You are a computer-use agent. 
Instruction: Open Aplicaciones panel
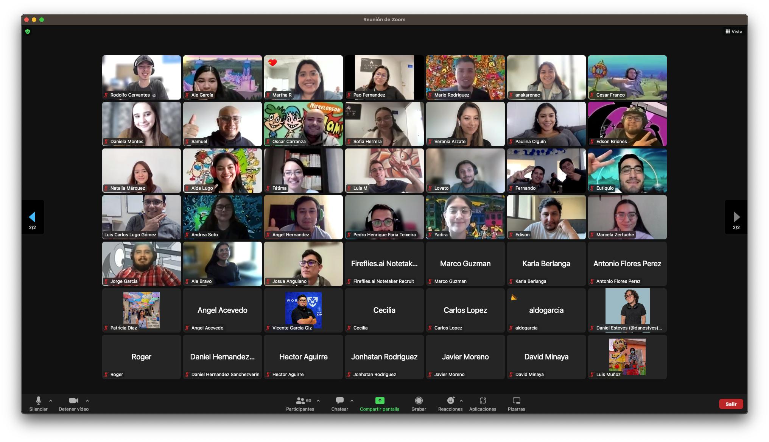tap(483, 404)
